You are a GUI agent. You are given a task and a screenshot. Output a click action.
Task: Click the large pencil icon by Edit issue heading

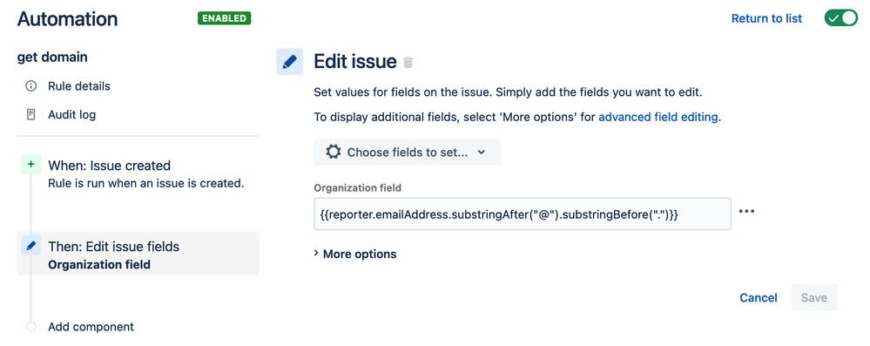(290, 62)
